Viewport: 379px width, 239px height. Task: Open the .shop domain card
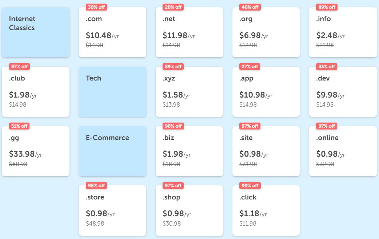[189, 211]
